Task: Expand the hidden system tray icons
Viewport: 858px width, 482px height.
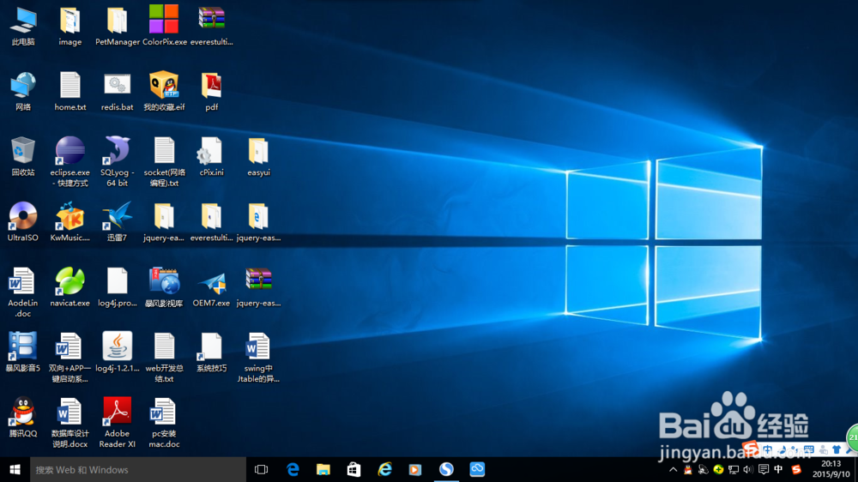Action: pyautogui.click(x=673, y=469)
